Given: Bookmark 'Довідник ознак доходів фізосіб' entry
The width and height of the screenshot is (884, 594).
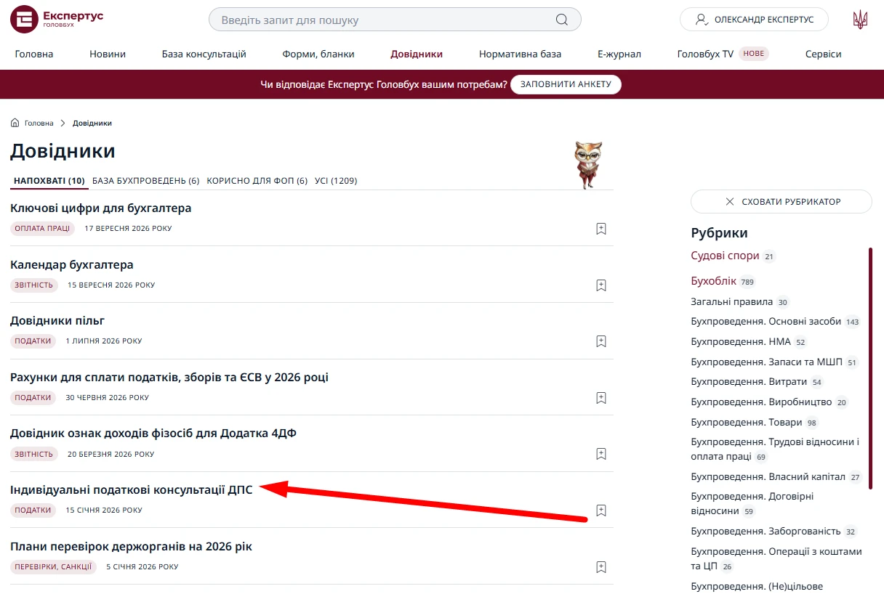Looking at the screenshot, I should (x=600, y=454).
